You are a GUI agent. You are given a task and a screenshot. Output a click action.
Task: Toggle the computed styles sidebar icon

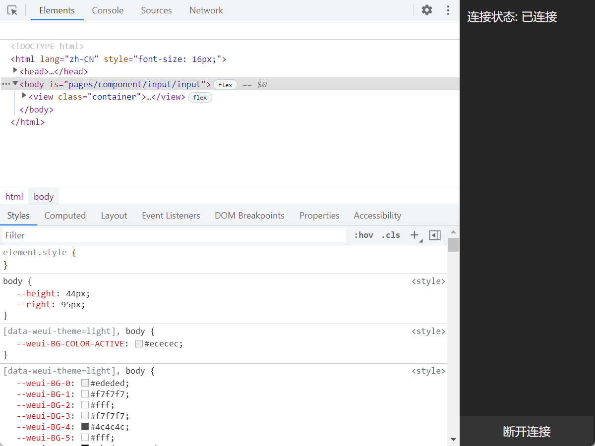coord(435,235)
